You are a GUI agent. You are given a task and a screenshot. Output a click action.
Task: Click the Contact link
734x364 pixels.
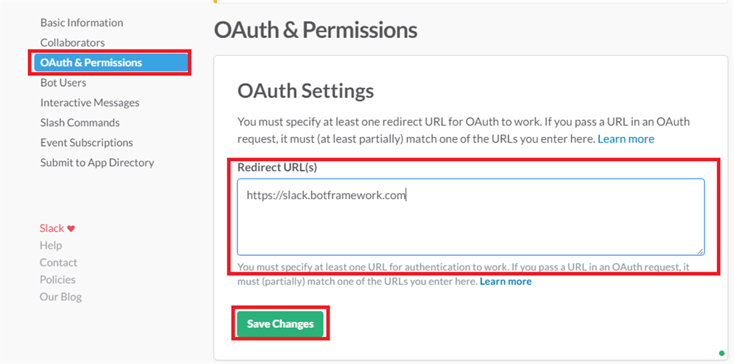59,263
